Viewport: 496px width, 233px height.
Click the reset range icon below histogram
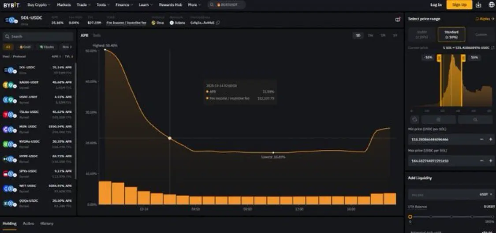pos(415,119)
